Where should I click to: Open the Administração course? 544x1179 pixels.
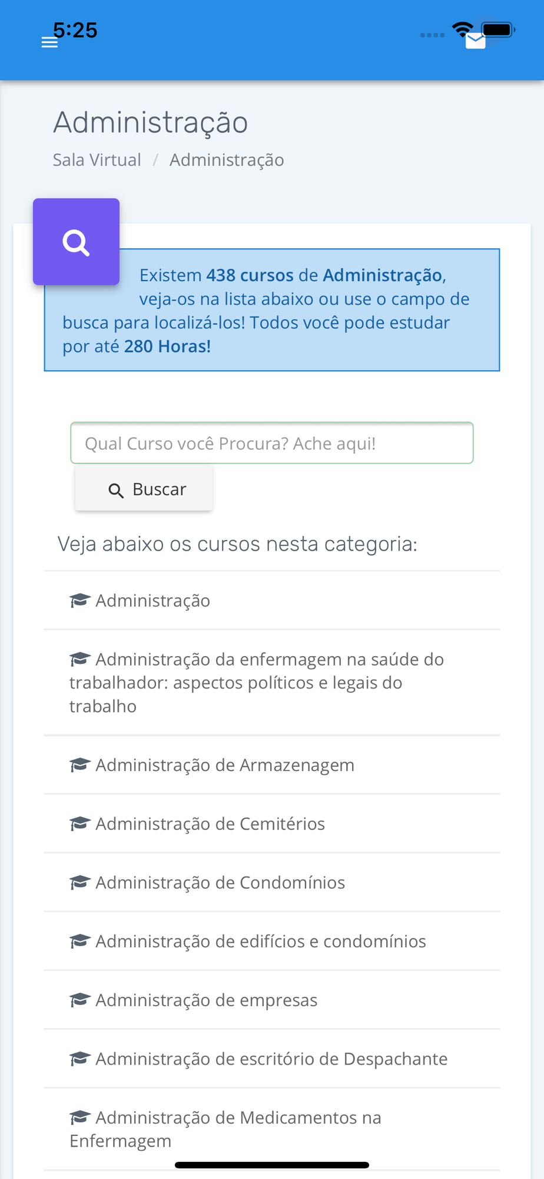click(x=272, y=601)
